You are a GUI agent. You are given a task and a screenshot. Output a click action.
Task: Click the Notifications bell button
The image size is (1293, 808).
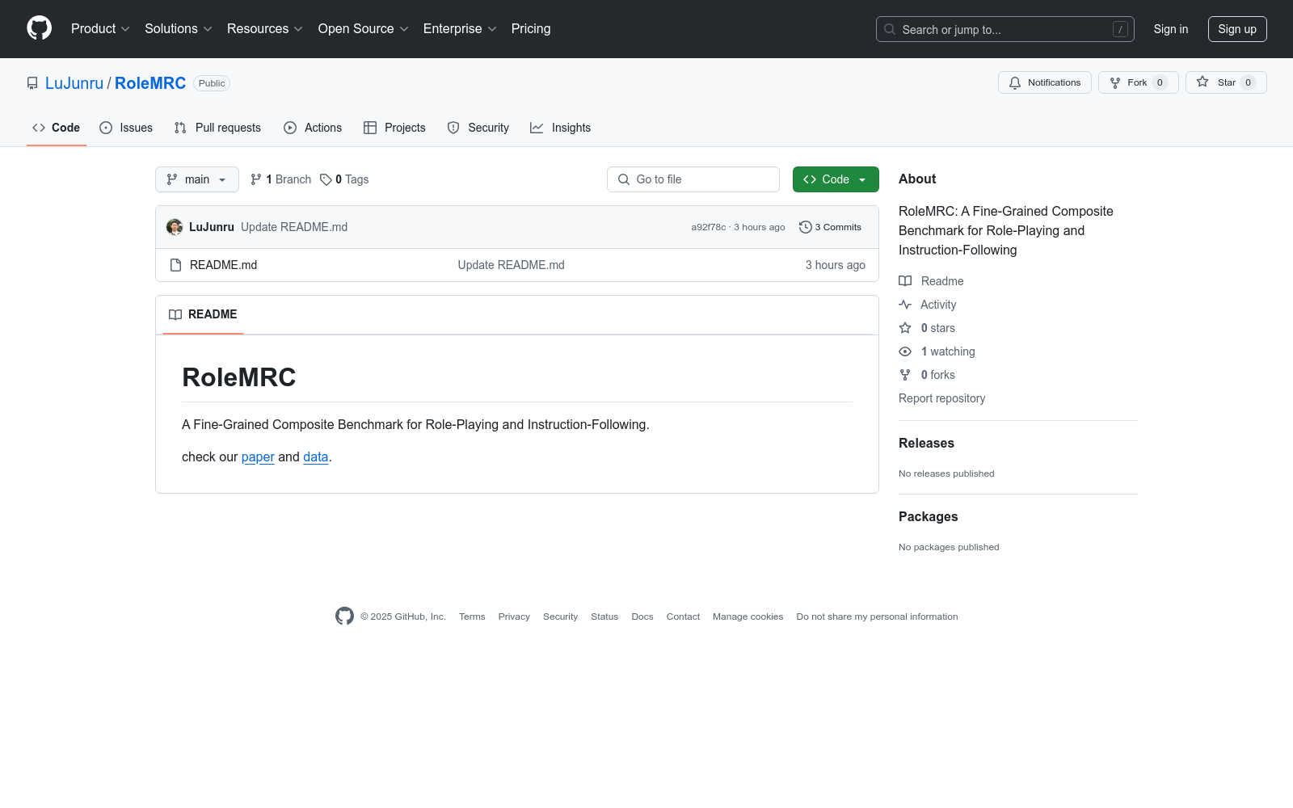coord(1045,82)
